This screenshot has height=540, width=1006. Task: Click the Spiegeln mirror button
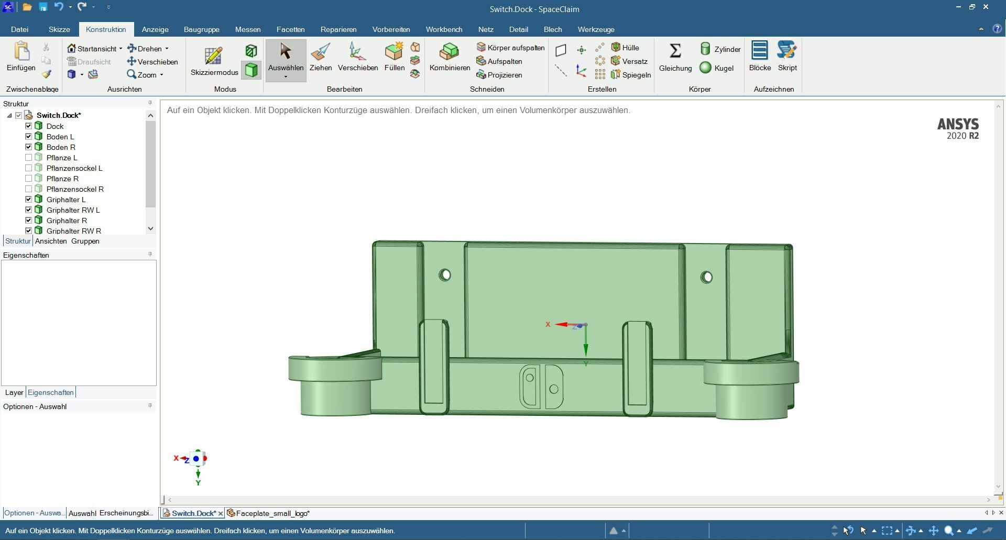point(631,75)
